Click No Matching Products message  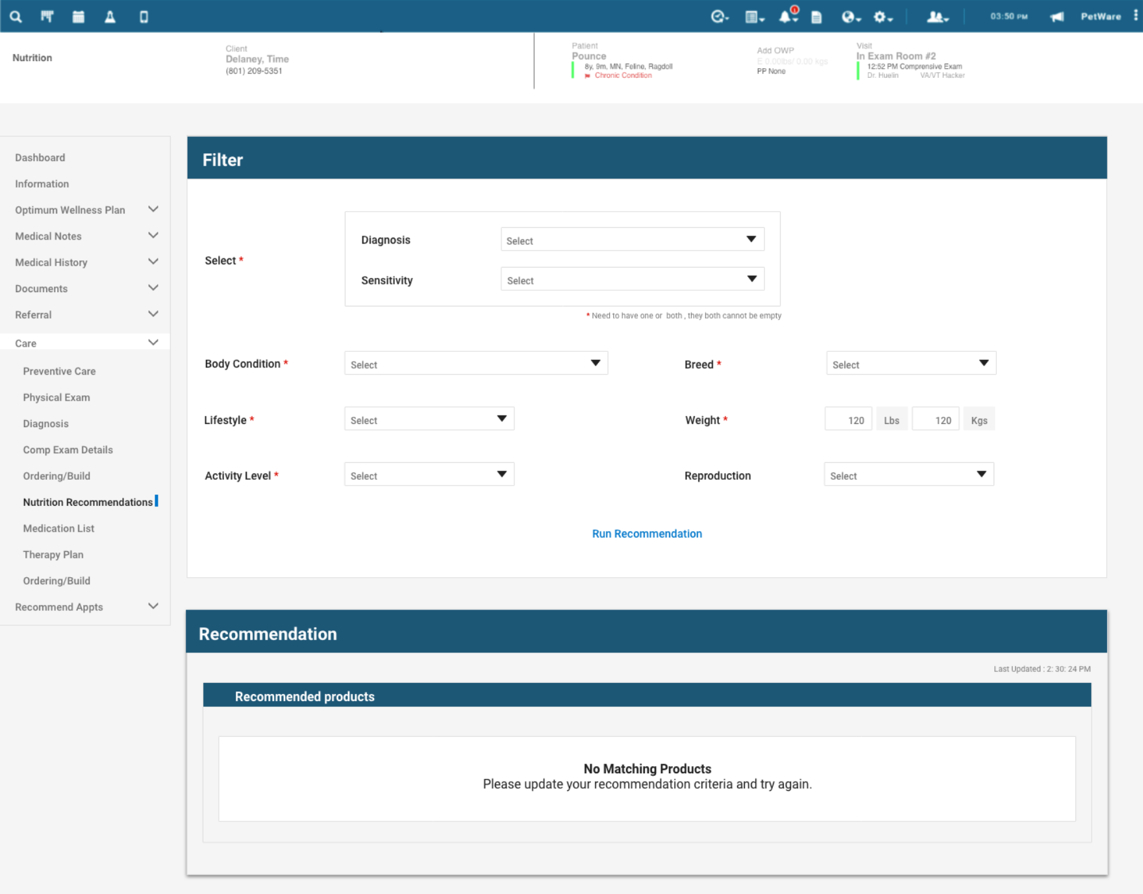tap(647, 769)
